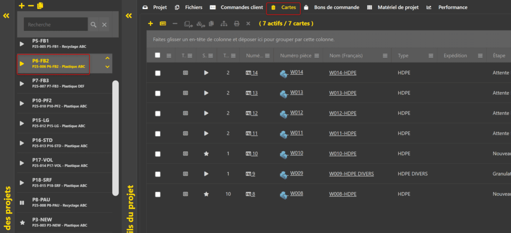The width and height of the screenshot is (511, 233).
Task: Click into the Recherche search field
Action: tap(55, 24)
